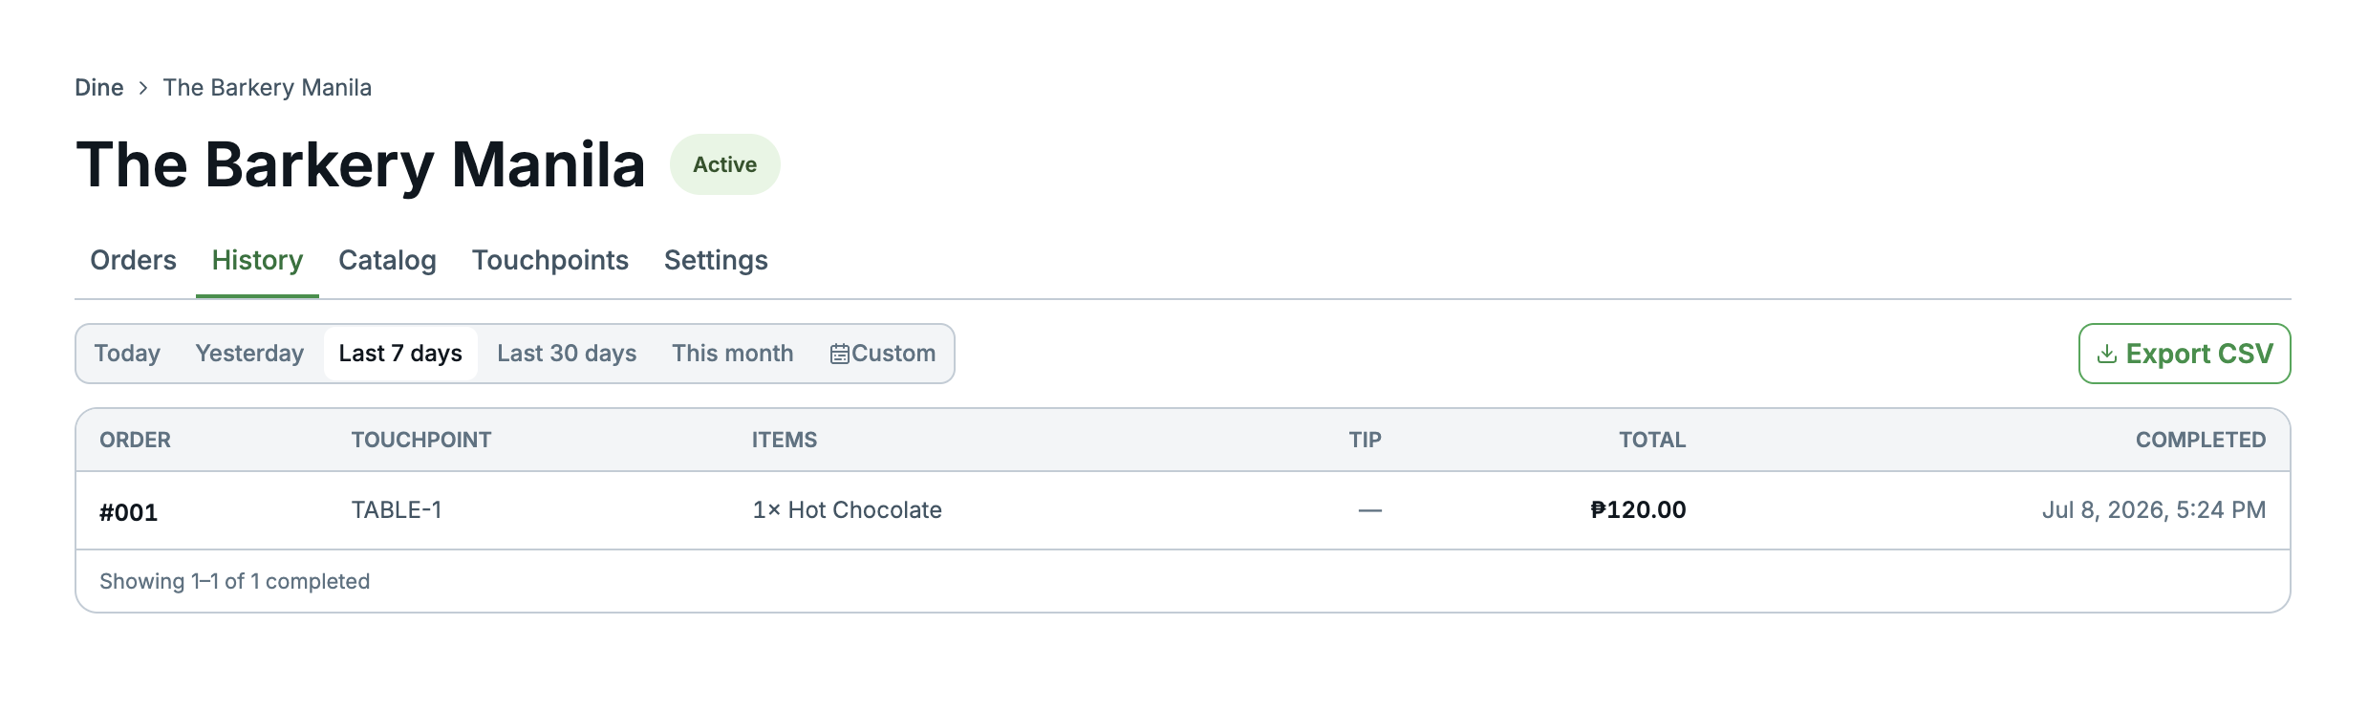Navigate to Dine breadcrumb link

99,88
